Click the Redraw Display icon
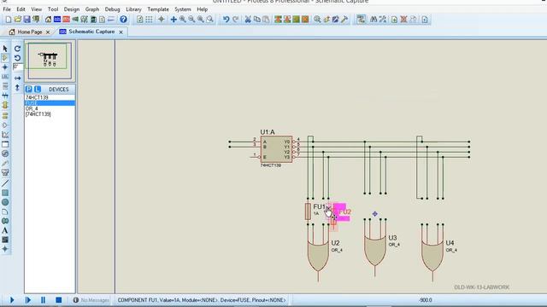The image size is (547, 307). click(140, 20)
